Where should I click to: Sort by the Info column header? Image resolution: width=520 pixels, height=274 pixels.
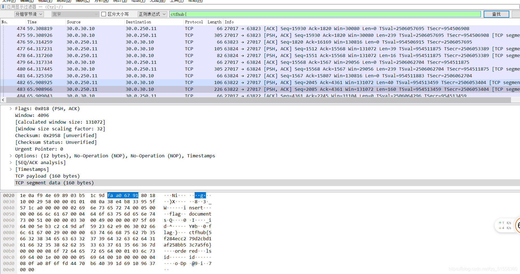(x=372, y=22)
